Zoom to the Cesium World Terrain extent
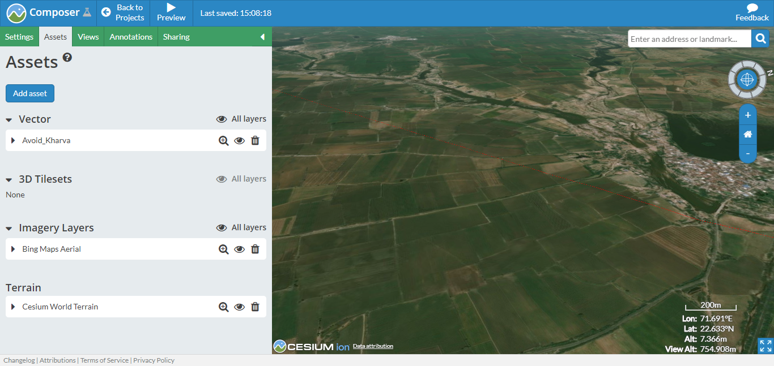 (223, 307)
